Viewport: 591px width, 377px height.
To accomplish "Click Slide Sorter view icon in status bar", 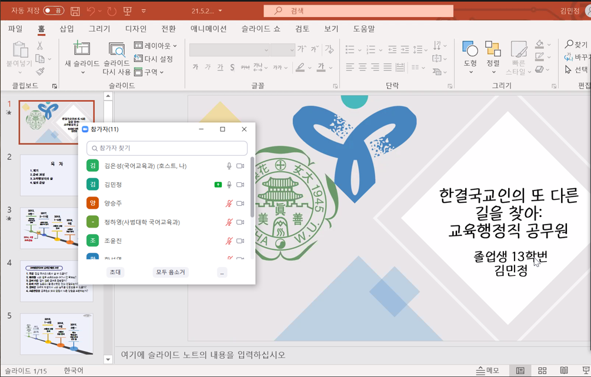I will pyautogui.click(x=542, y=371).
